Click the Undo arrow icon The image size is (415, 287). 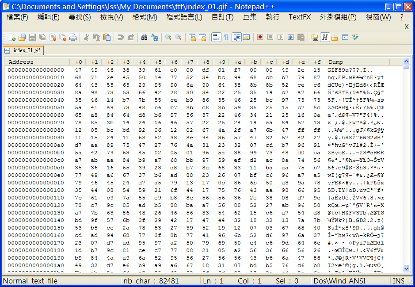[120, 37]
